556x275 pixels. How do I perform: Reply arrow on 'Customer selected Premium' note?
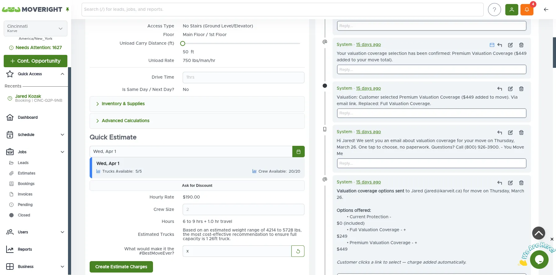(500, 89)
